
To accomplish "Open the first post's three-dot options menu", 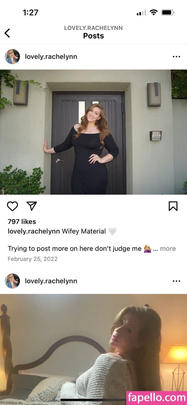I will [176, 57].
